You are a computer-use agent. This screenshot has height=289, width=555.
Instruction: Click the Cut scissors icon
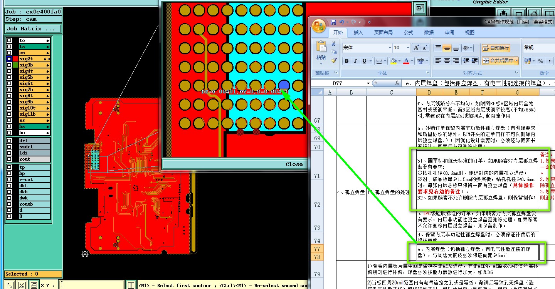point(334,44)
